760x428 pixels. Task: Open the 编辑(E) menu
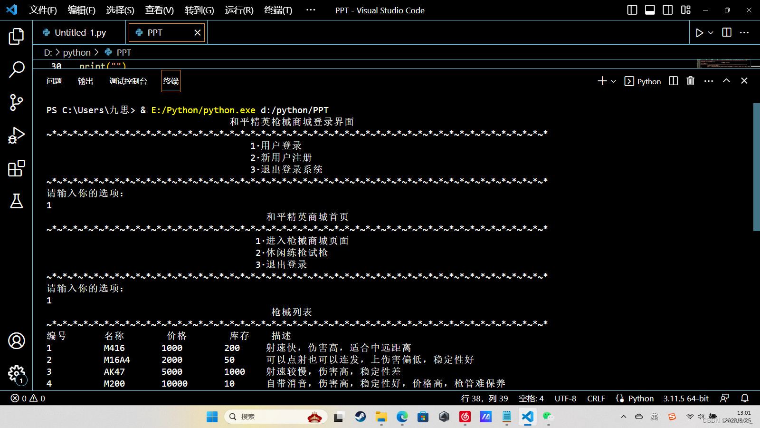point(82,10)
